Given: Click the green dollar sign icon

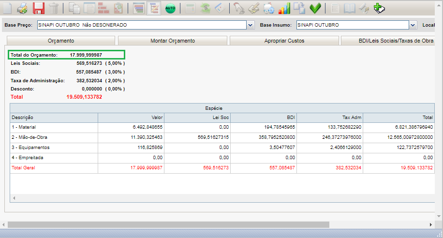Looking at the screenshot, I should point(206,8).
